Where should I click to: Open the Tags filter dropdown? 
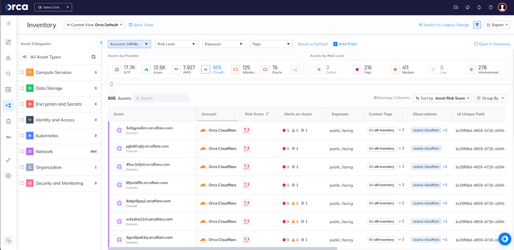point(271,44)
